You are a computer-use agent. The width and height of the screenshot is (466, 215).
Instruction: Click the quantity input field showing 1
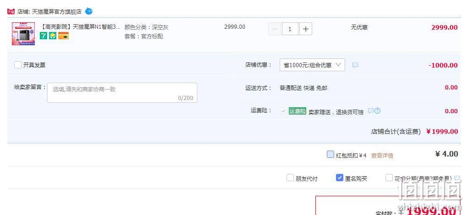290,29
